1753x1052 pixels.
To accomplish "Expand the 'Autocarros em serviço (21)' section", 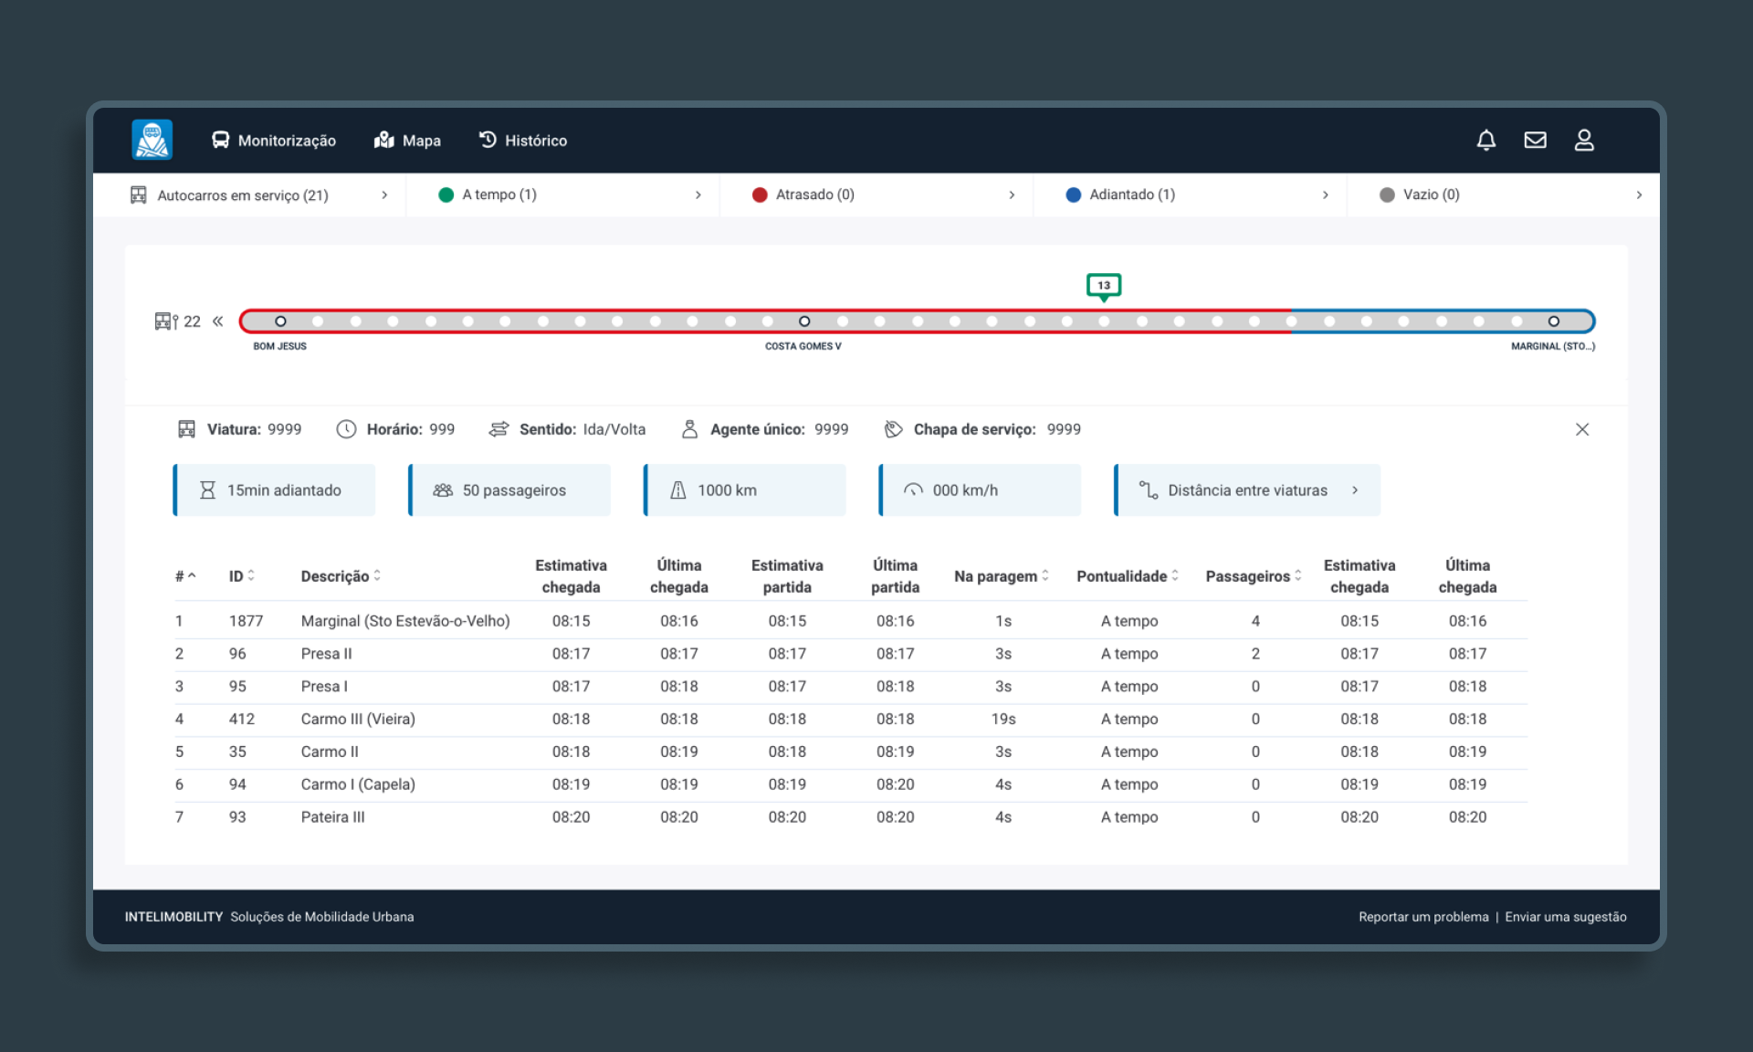I will pyautogui.click(x=384, y=195).
